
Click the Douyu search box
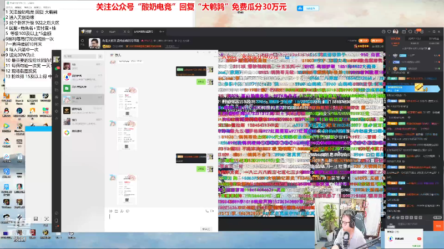coord(115,32)
